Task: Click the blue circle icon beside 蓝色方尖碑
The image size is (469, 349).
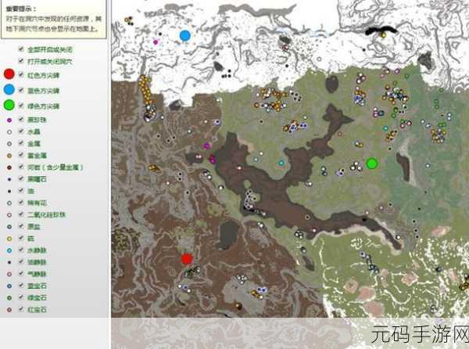Action: [9, 89]
